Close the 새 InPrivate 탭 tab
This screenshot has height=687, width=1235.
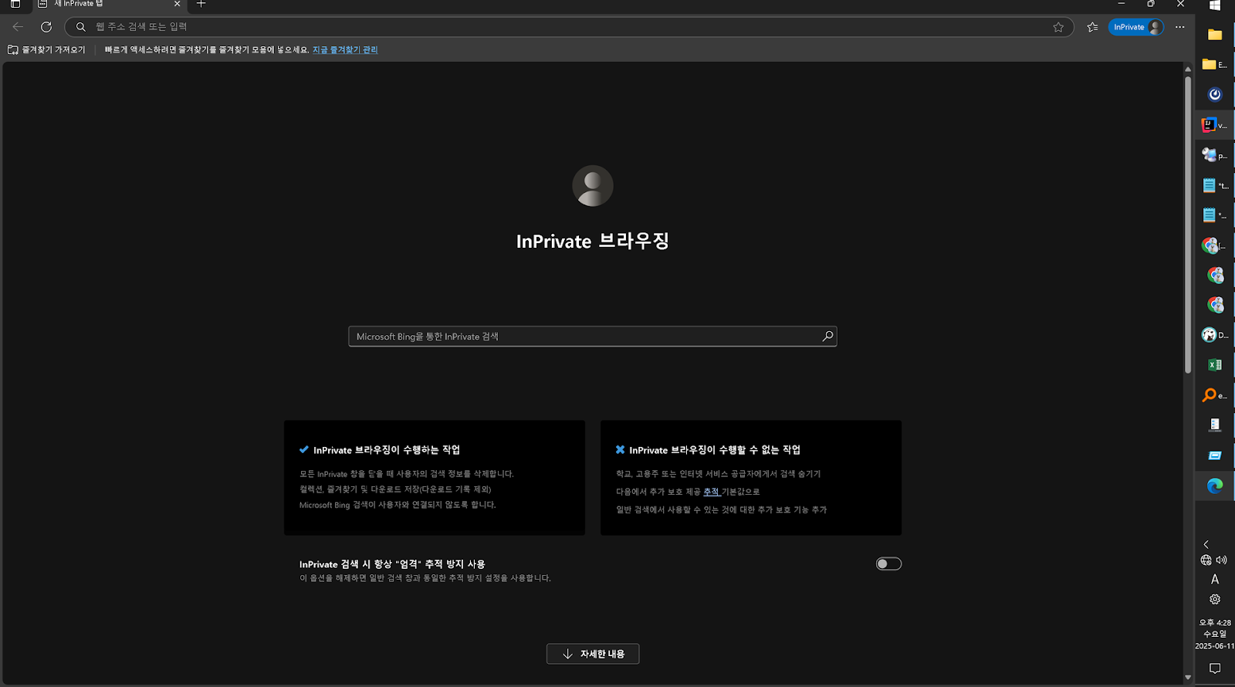[x=177, y=4]
